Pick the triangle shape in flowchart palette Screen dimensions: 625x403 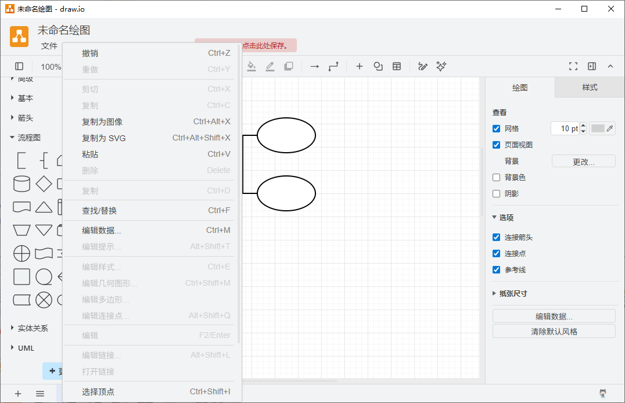tap(44, 207)
